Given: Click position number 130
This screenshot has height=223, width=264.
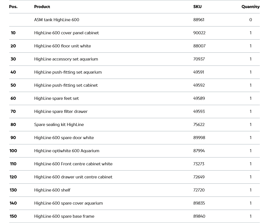Looking at the screenshot, I should tap(13, 190).
